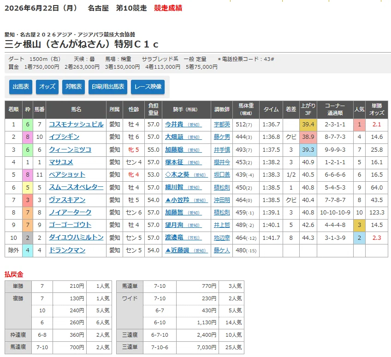Screen dimensions: 391x357
Task: Open horse ドランクマン profile
Action: 67,250
